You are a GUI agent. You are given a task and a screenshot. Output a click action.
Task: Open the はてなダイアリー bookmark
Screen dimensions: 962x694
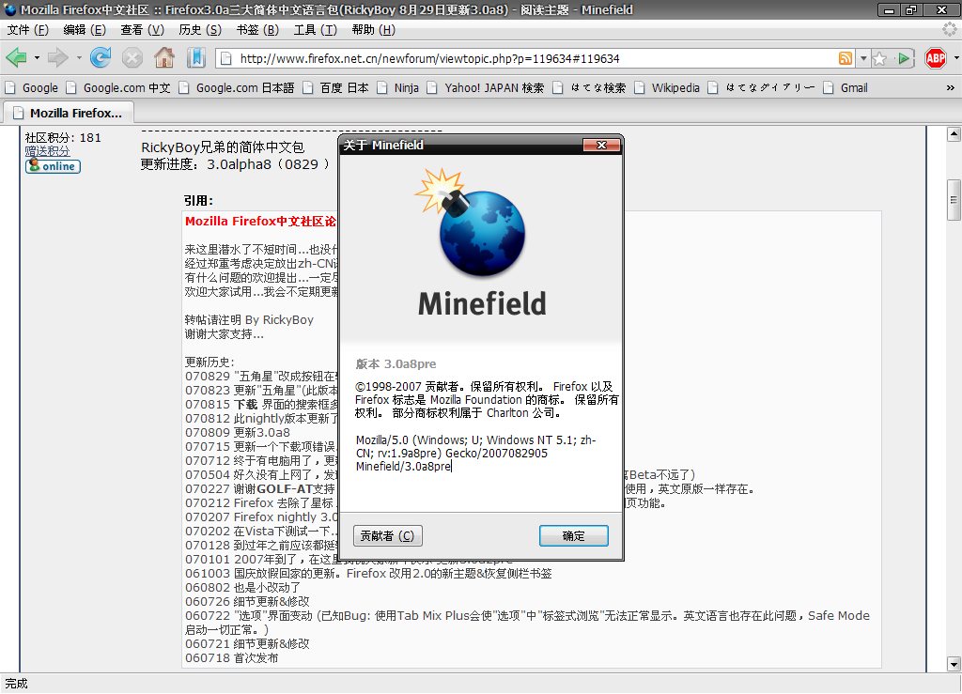(762, 87)
